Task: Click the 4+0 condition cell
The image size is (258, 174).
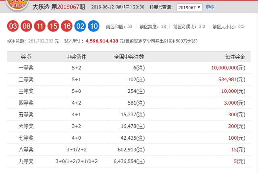Action: 76,138
